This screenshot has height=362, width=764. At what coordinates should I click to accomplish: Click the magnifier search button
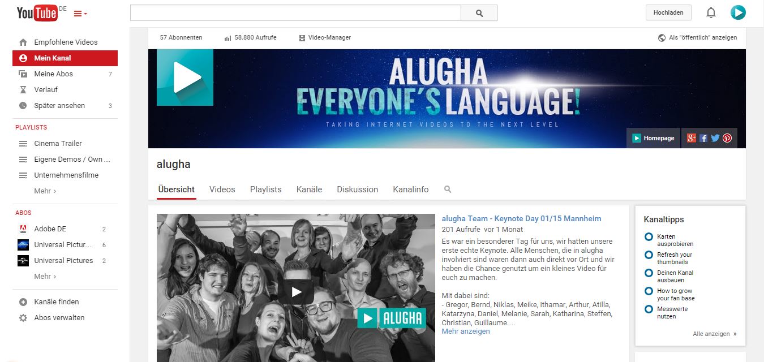[x=479, y=12]
